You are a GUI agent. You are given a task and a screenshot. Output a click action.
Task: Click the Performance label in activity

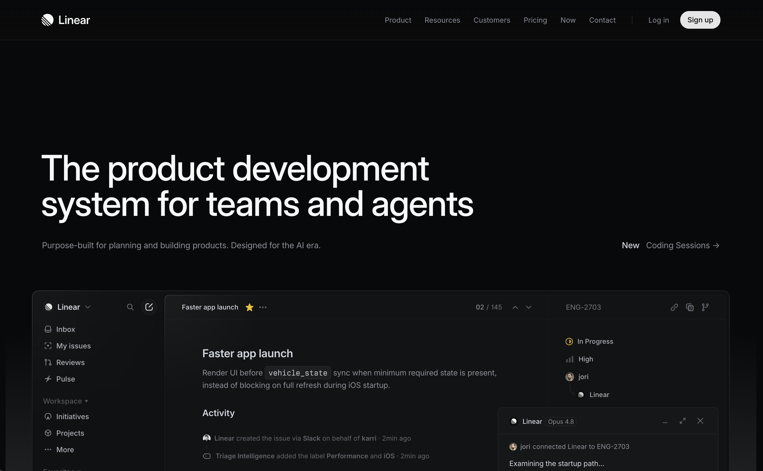pos(347,456)
